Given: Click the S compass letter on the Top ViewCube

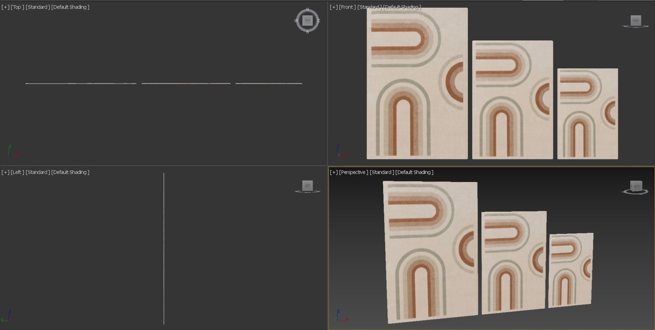Looking at the screenshot, I should pos(307,32).
